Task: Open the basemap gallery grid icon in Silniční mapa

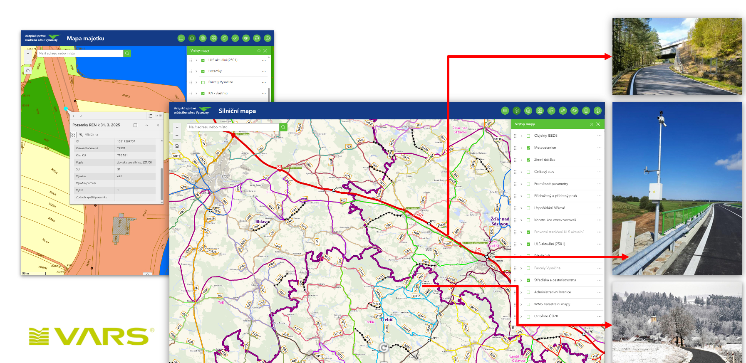Action: point(540,111)
